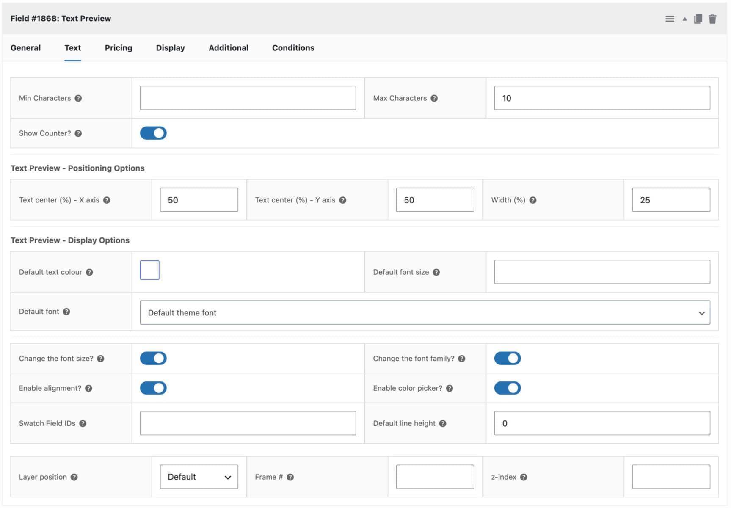
Task: Click help icon for Text center Y axis
Action: (343, 200)
